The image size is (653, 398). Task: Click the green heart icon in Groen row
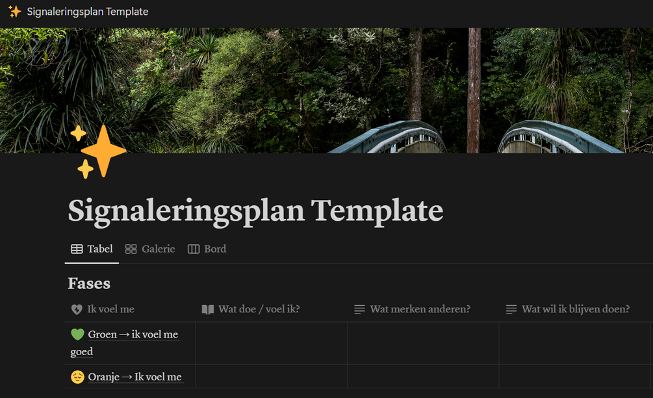point(77,334)
